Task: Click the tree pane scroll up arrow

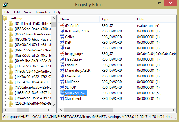Action: click(53, 18)
